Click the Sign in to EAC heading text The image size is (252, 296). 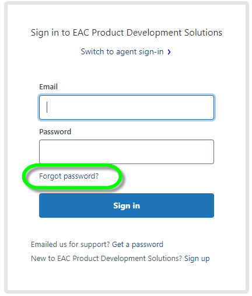127,33
